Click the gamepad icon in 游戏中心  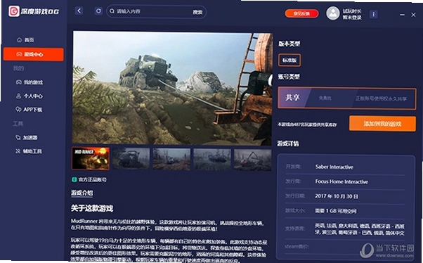(19, 54)
